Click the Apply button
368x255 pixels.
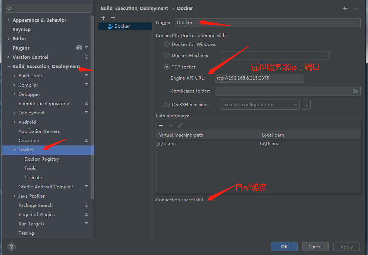click(347, 246)
